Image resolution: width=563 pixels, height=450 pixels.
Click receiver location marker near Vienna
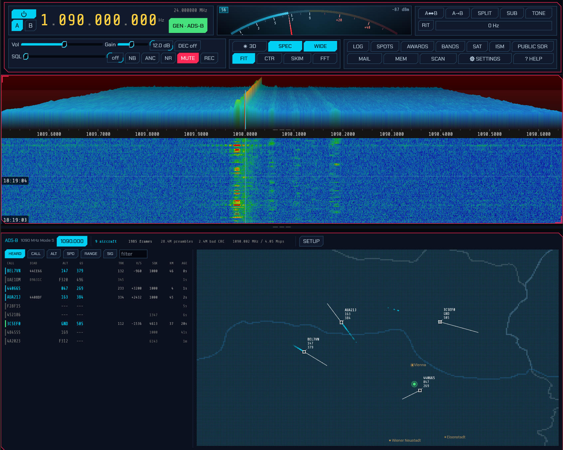coord(414,384)
